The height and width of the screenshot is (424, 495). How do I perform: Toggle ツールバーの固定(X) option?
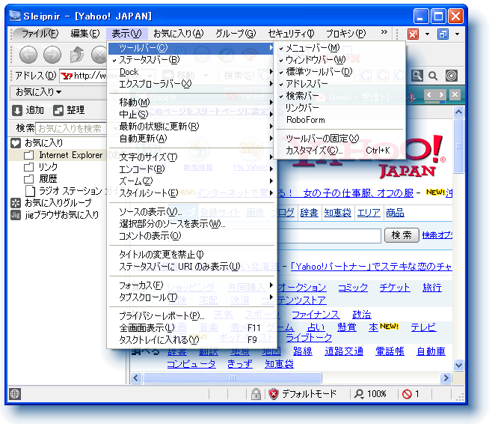(339, 139)
